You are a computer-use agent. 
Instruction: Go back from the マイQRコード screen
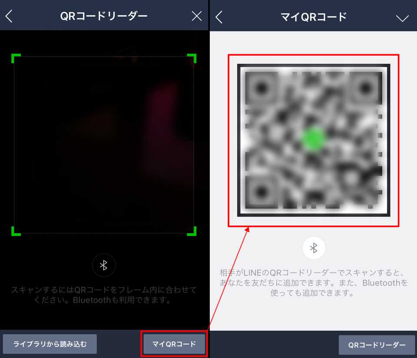click(x=219, y=17)
